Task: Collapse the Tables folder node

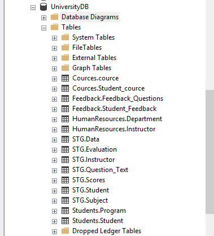Action: (43, 28)
